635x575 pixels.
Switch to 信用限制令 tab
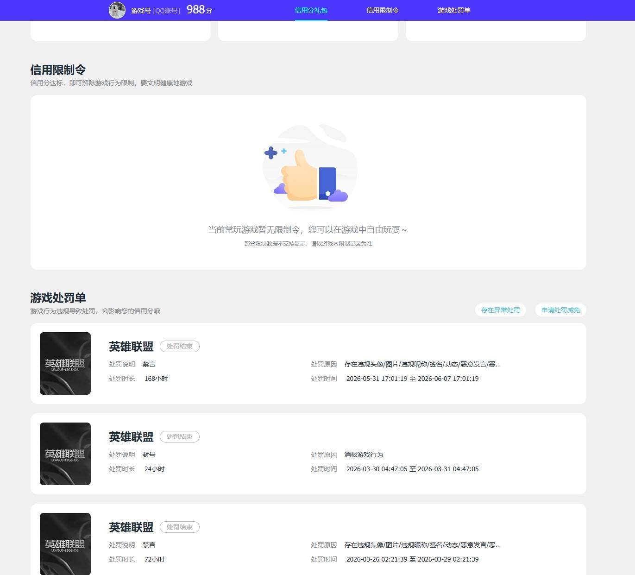(383, 10)
